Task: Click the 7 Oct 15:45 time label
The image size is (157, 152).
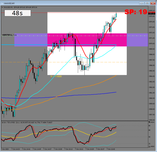Action: coord(111,149)
